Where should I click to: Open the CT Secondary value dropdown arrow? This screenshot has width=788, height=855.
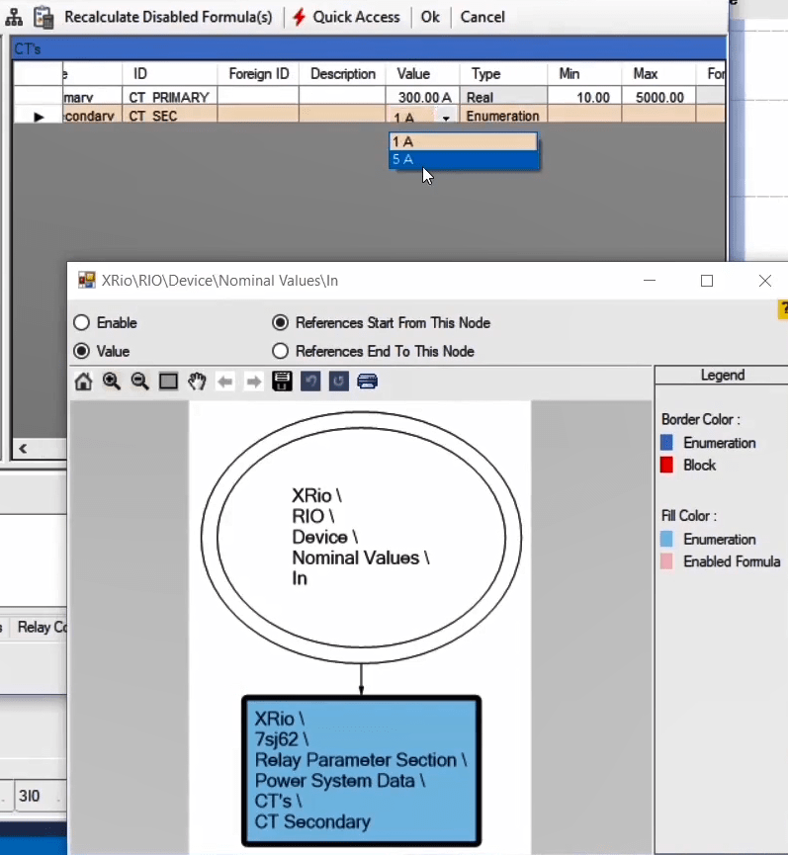coord(447,117)
